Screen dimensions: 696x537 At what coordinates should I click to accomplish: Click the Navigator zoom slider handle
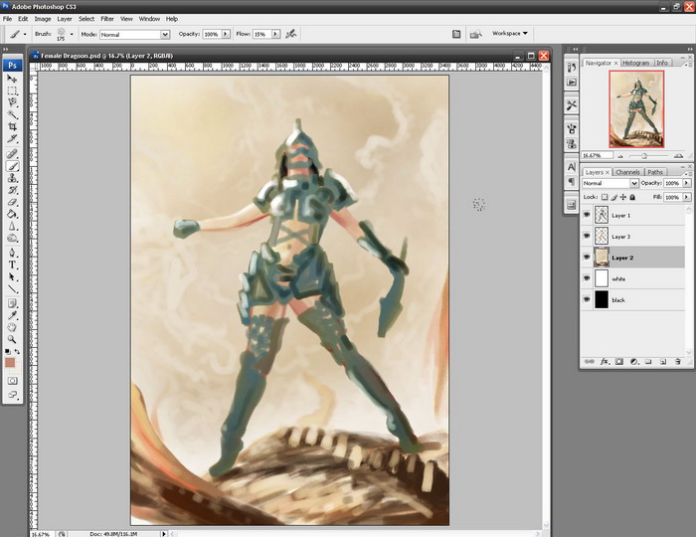coord(644,156)
